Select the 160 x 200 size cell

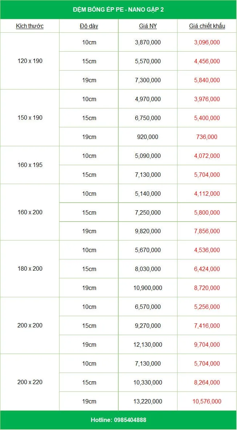(30, 212)
